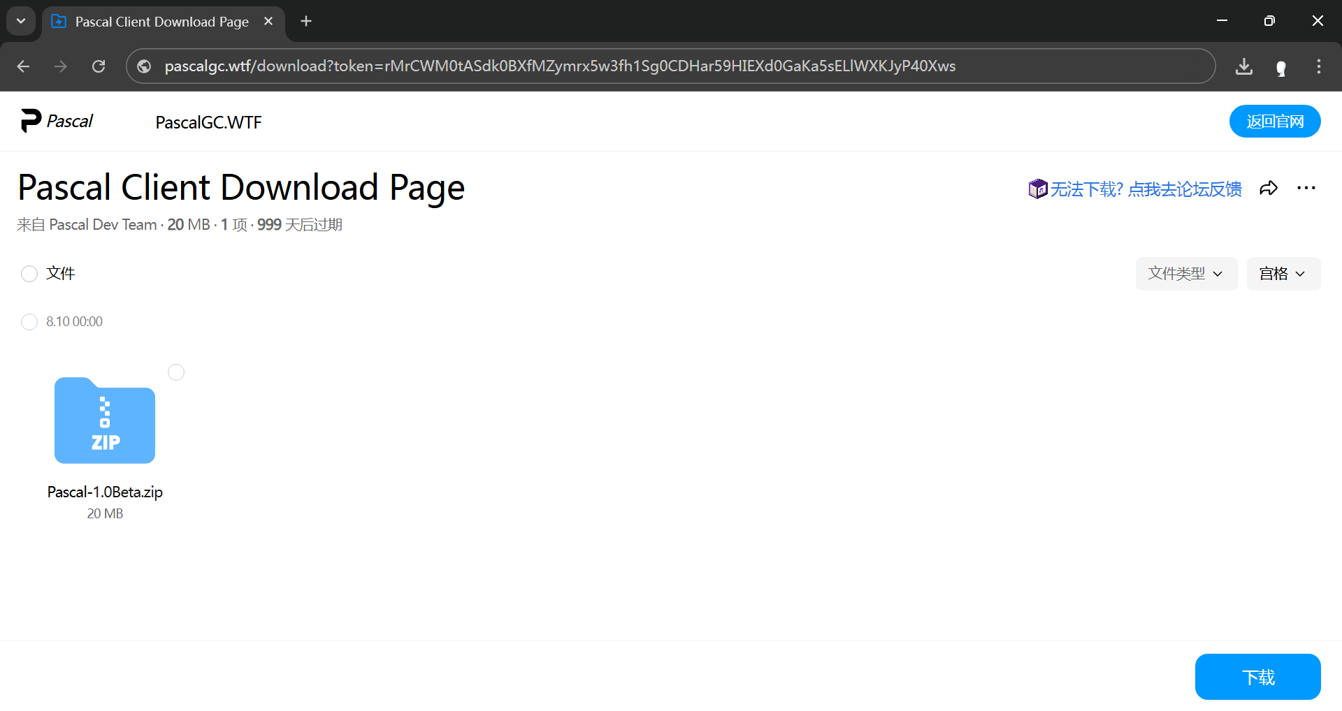Expand the 宫格 view mode dropdown
This screenshot has height=711, width=1342.
(1283, 274)
